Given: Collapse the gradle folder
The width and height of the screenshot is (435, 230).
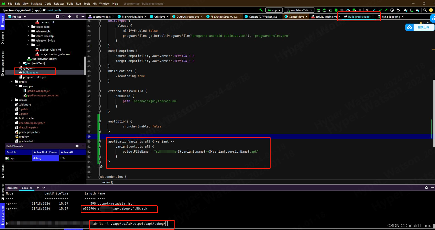Looking at the screenshot, I should (x=12, y=82).
